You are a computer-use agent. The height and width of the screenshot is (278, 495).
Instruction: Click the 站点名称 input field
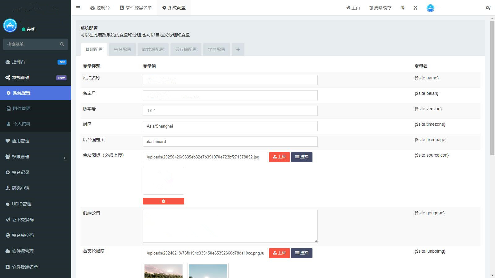click(x=230, y=80)
